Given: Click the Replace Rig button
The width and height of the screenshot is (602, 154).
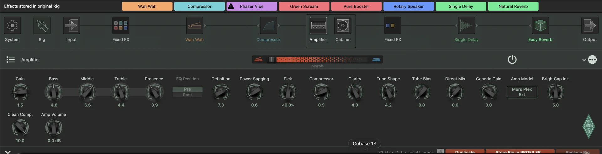Looking at the screenshot, I should pyautogui.click(x=578, y=152).
